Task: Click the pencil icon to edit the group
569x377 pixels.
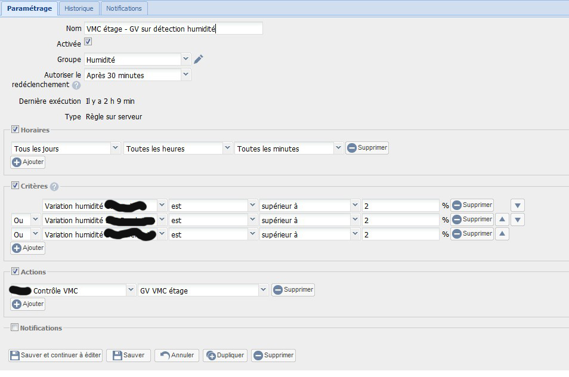Action: coord(199,59)
